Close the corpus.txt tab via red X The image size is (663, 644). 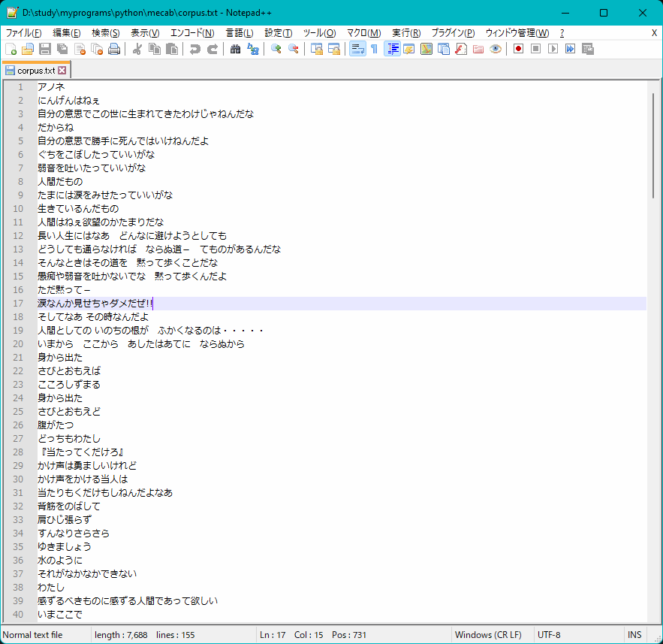(x=62, y=70)
